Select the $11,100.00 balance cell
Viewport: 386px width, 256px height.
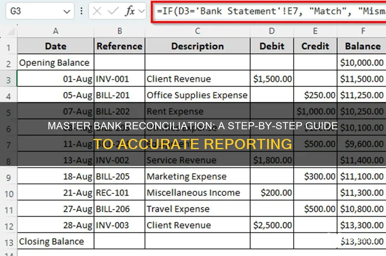(362, 176)
